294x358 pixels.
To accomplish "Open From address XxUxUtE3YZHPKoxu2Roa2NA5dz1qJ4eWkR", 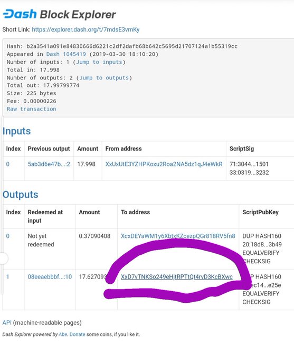I will coord(164,164).
